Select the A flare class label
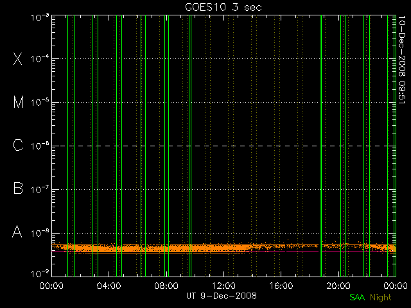Image resolution: width=411 pixels, height=308 pixels. click(17, 232)
